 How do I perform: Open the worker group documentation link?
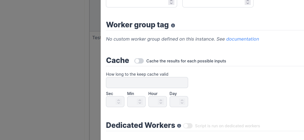pos(242,39)
